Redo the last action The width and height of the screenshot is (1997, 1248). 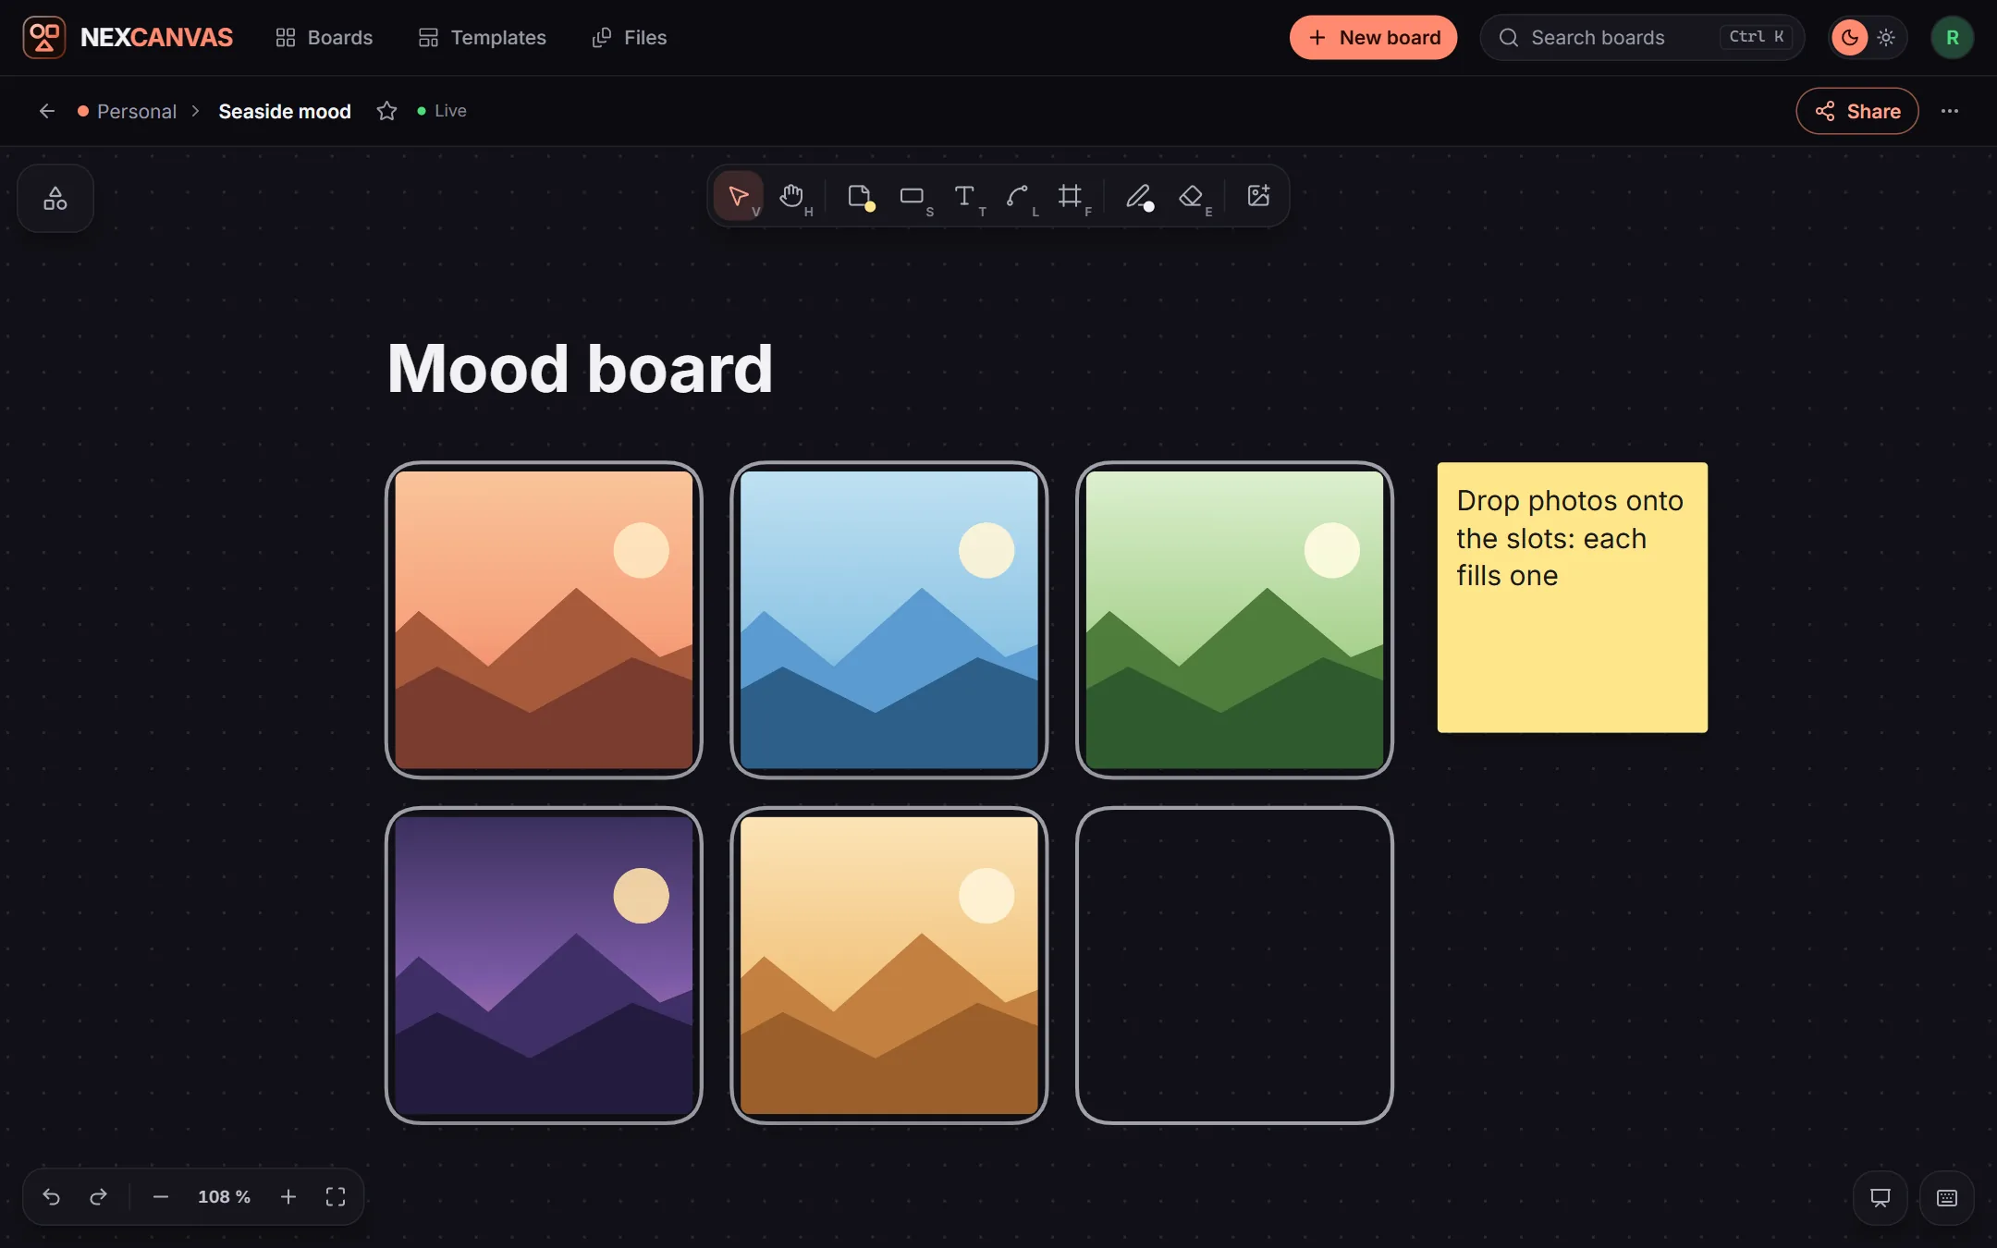[98, 1197]
